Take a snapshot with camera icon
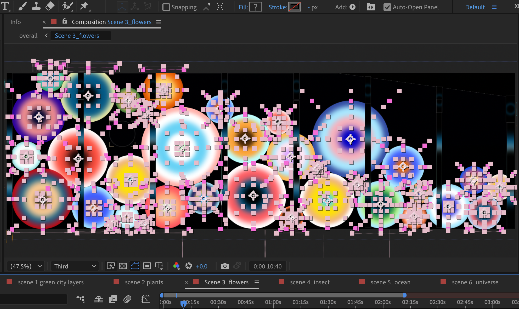The image size is (519, 309). click(x=225, y=266)
